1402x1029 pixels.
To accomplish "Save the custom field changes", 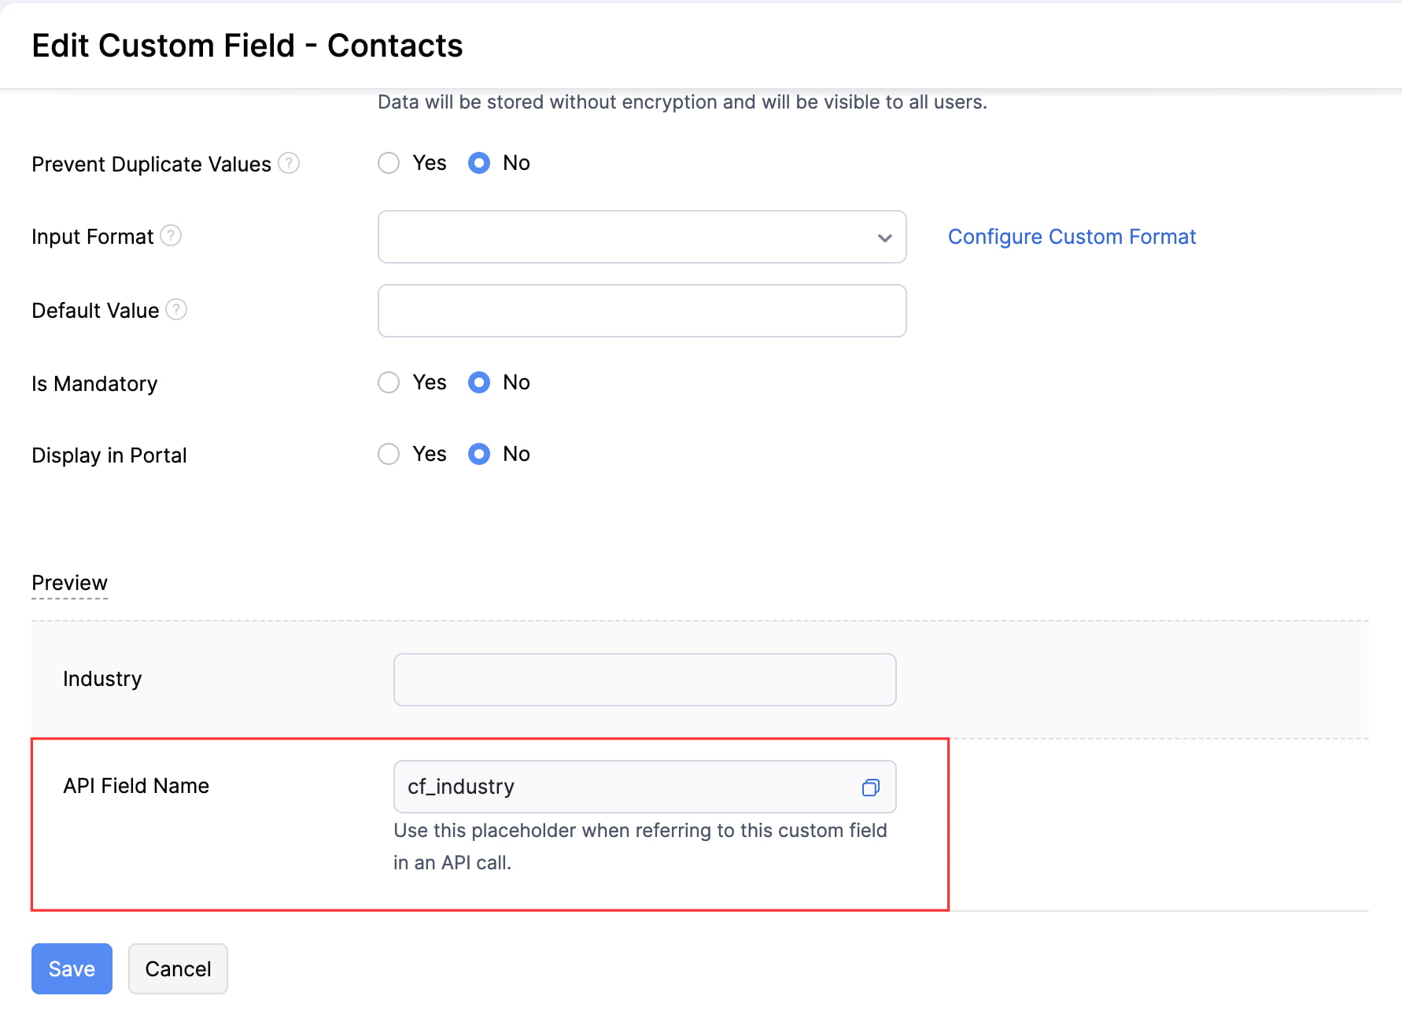I will pos(71,968).
